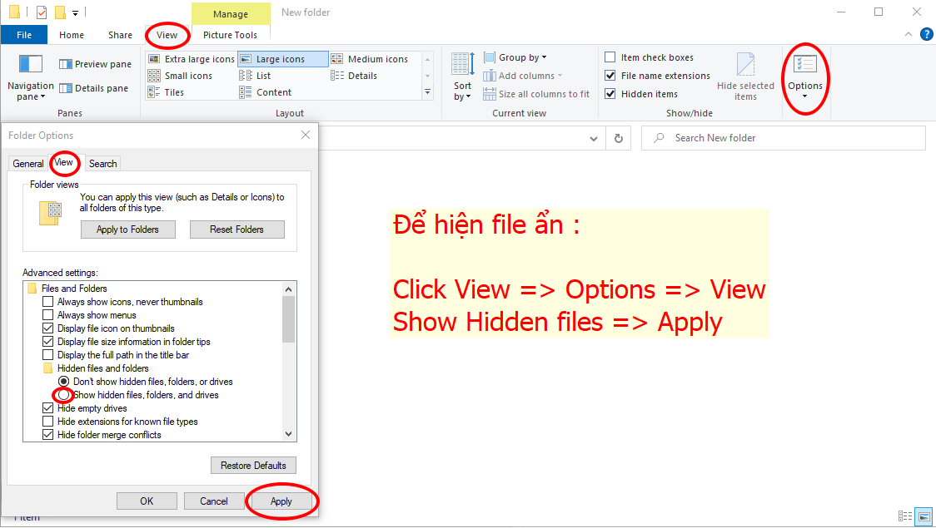This screenshot has width=936, height=528.
Task: Open the Customize Quick Access Toolbar dropdown
Action: tap(75, 12)
